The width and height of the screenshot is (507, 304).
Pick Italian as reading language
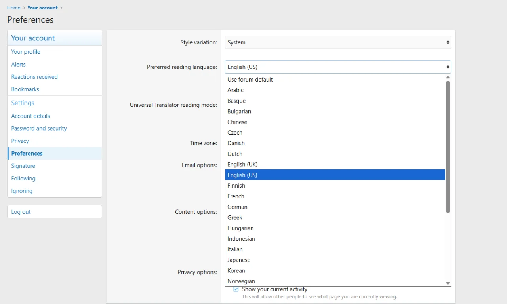pos(335,249)
